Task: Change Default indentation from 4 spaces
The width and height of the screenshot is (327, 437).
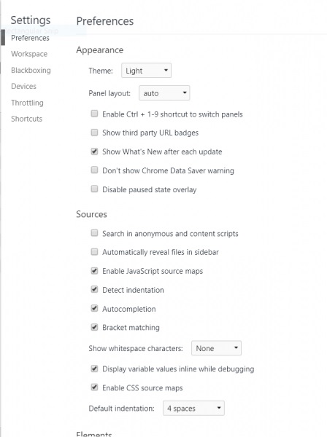Action: point(193,409)
